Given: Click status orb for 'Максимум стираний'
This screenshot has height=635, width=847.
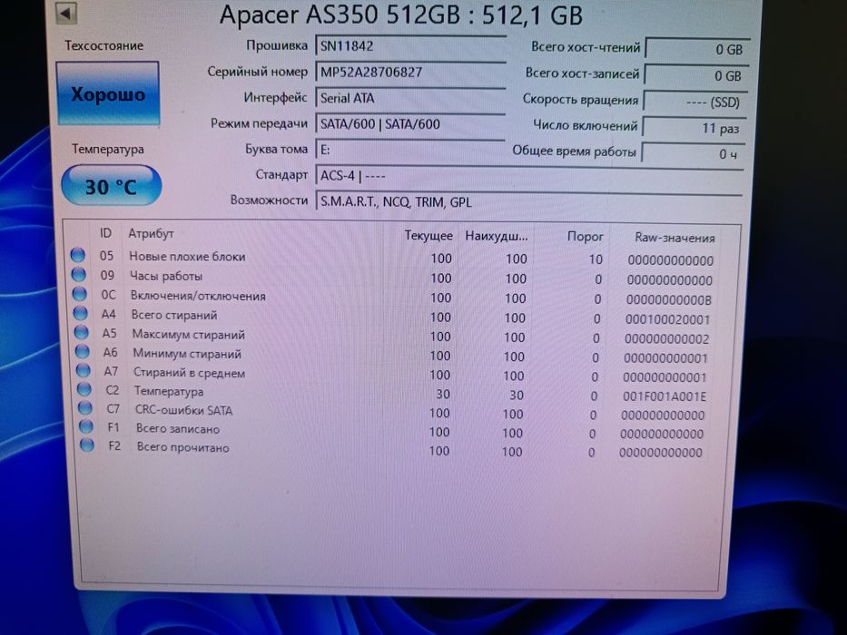Looking at the screenshot, I should (82, 332).
